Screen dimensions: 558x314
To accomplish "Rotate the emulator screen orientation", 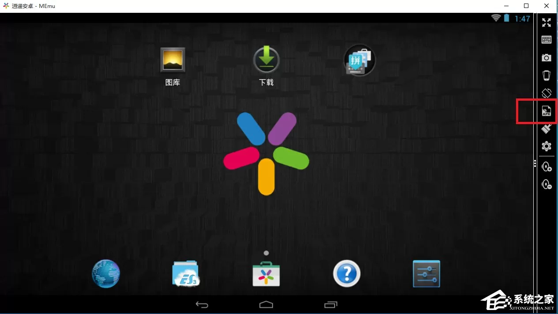I will pyautogui.click(x=547, y=93).
